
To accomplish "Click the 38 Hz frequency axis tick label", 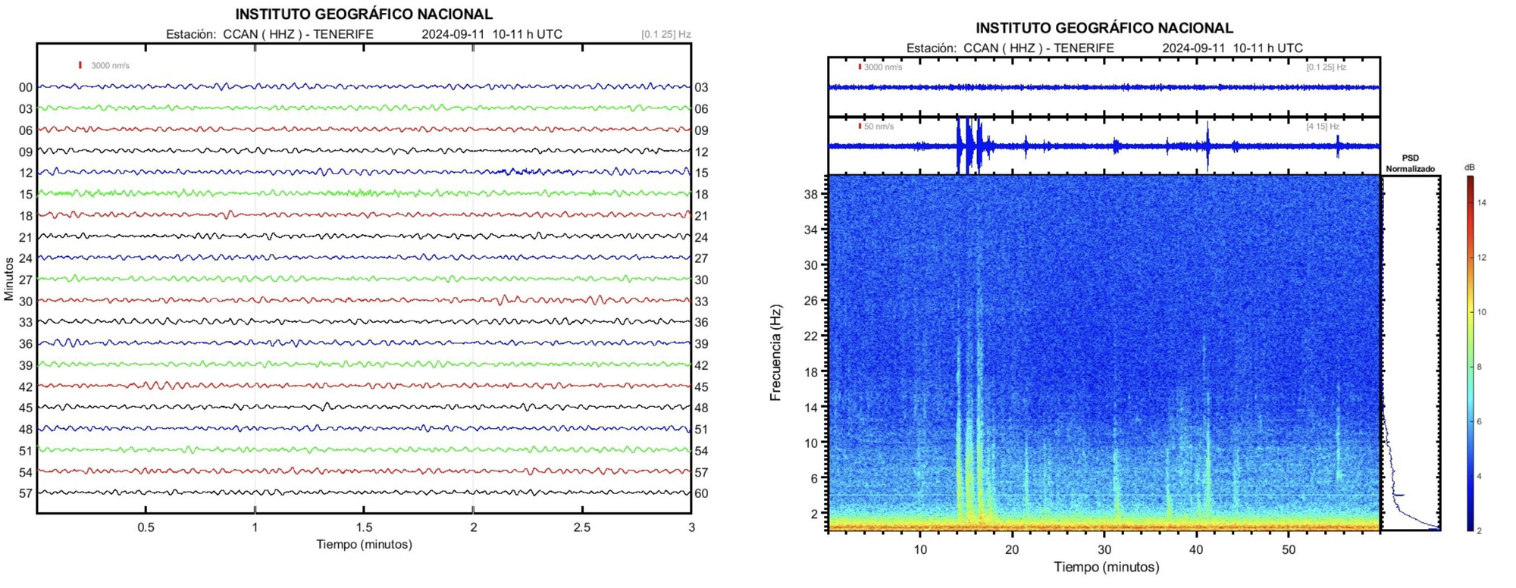I will pyautogui.click(x=810, y=194).
